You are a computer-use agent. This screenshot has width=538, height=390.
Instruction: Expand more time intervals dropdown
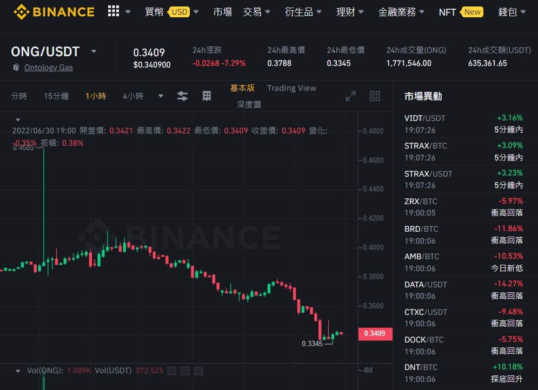click(x=161, y=96)
